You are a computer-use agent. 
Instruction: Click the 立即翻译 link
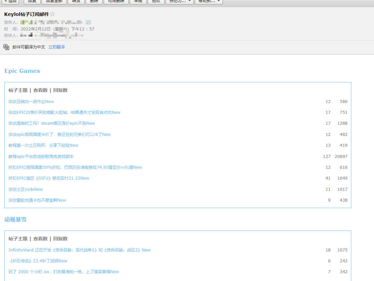(57, 47)
